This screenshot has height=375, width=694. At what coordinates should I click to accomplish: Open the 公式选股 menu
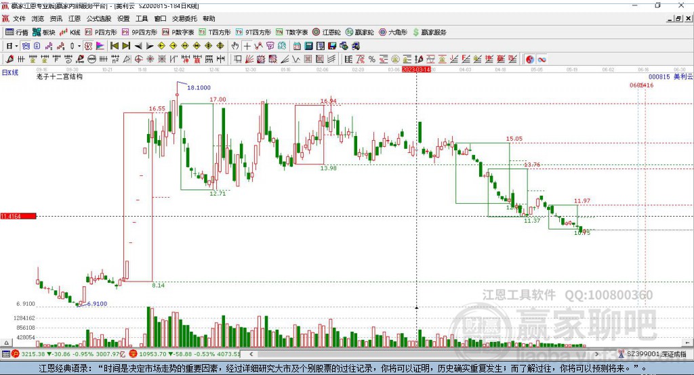click(99, 18)
